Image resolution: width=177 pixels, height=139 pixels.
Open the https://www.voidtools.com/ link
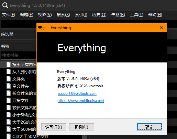(81, 101)
